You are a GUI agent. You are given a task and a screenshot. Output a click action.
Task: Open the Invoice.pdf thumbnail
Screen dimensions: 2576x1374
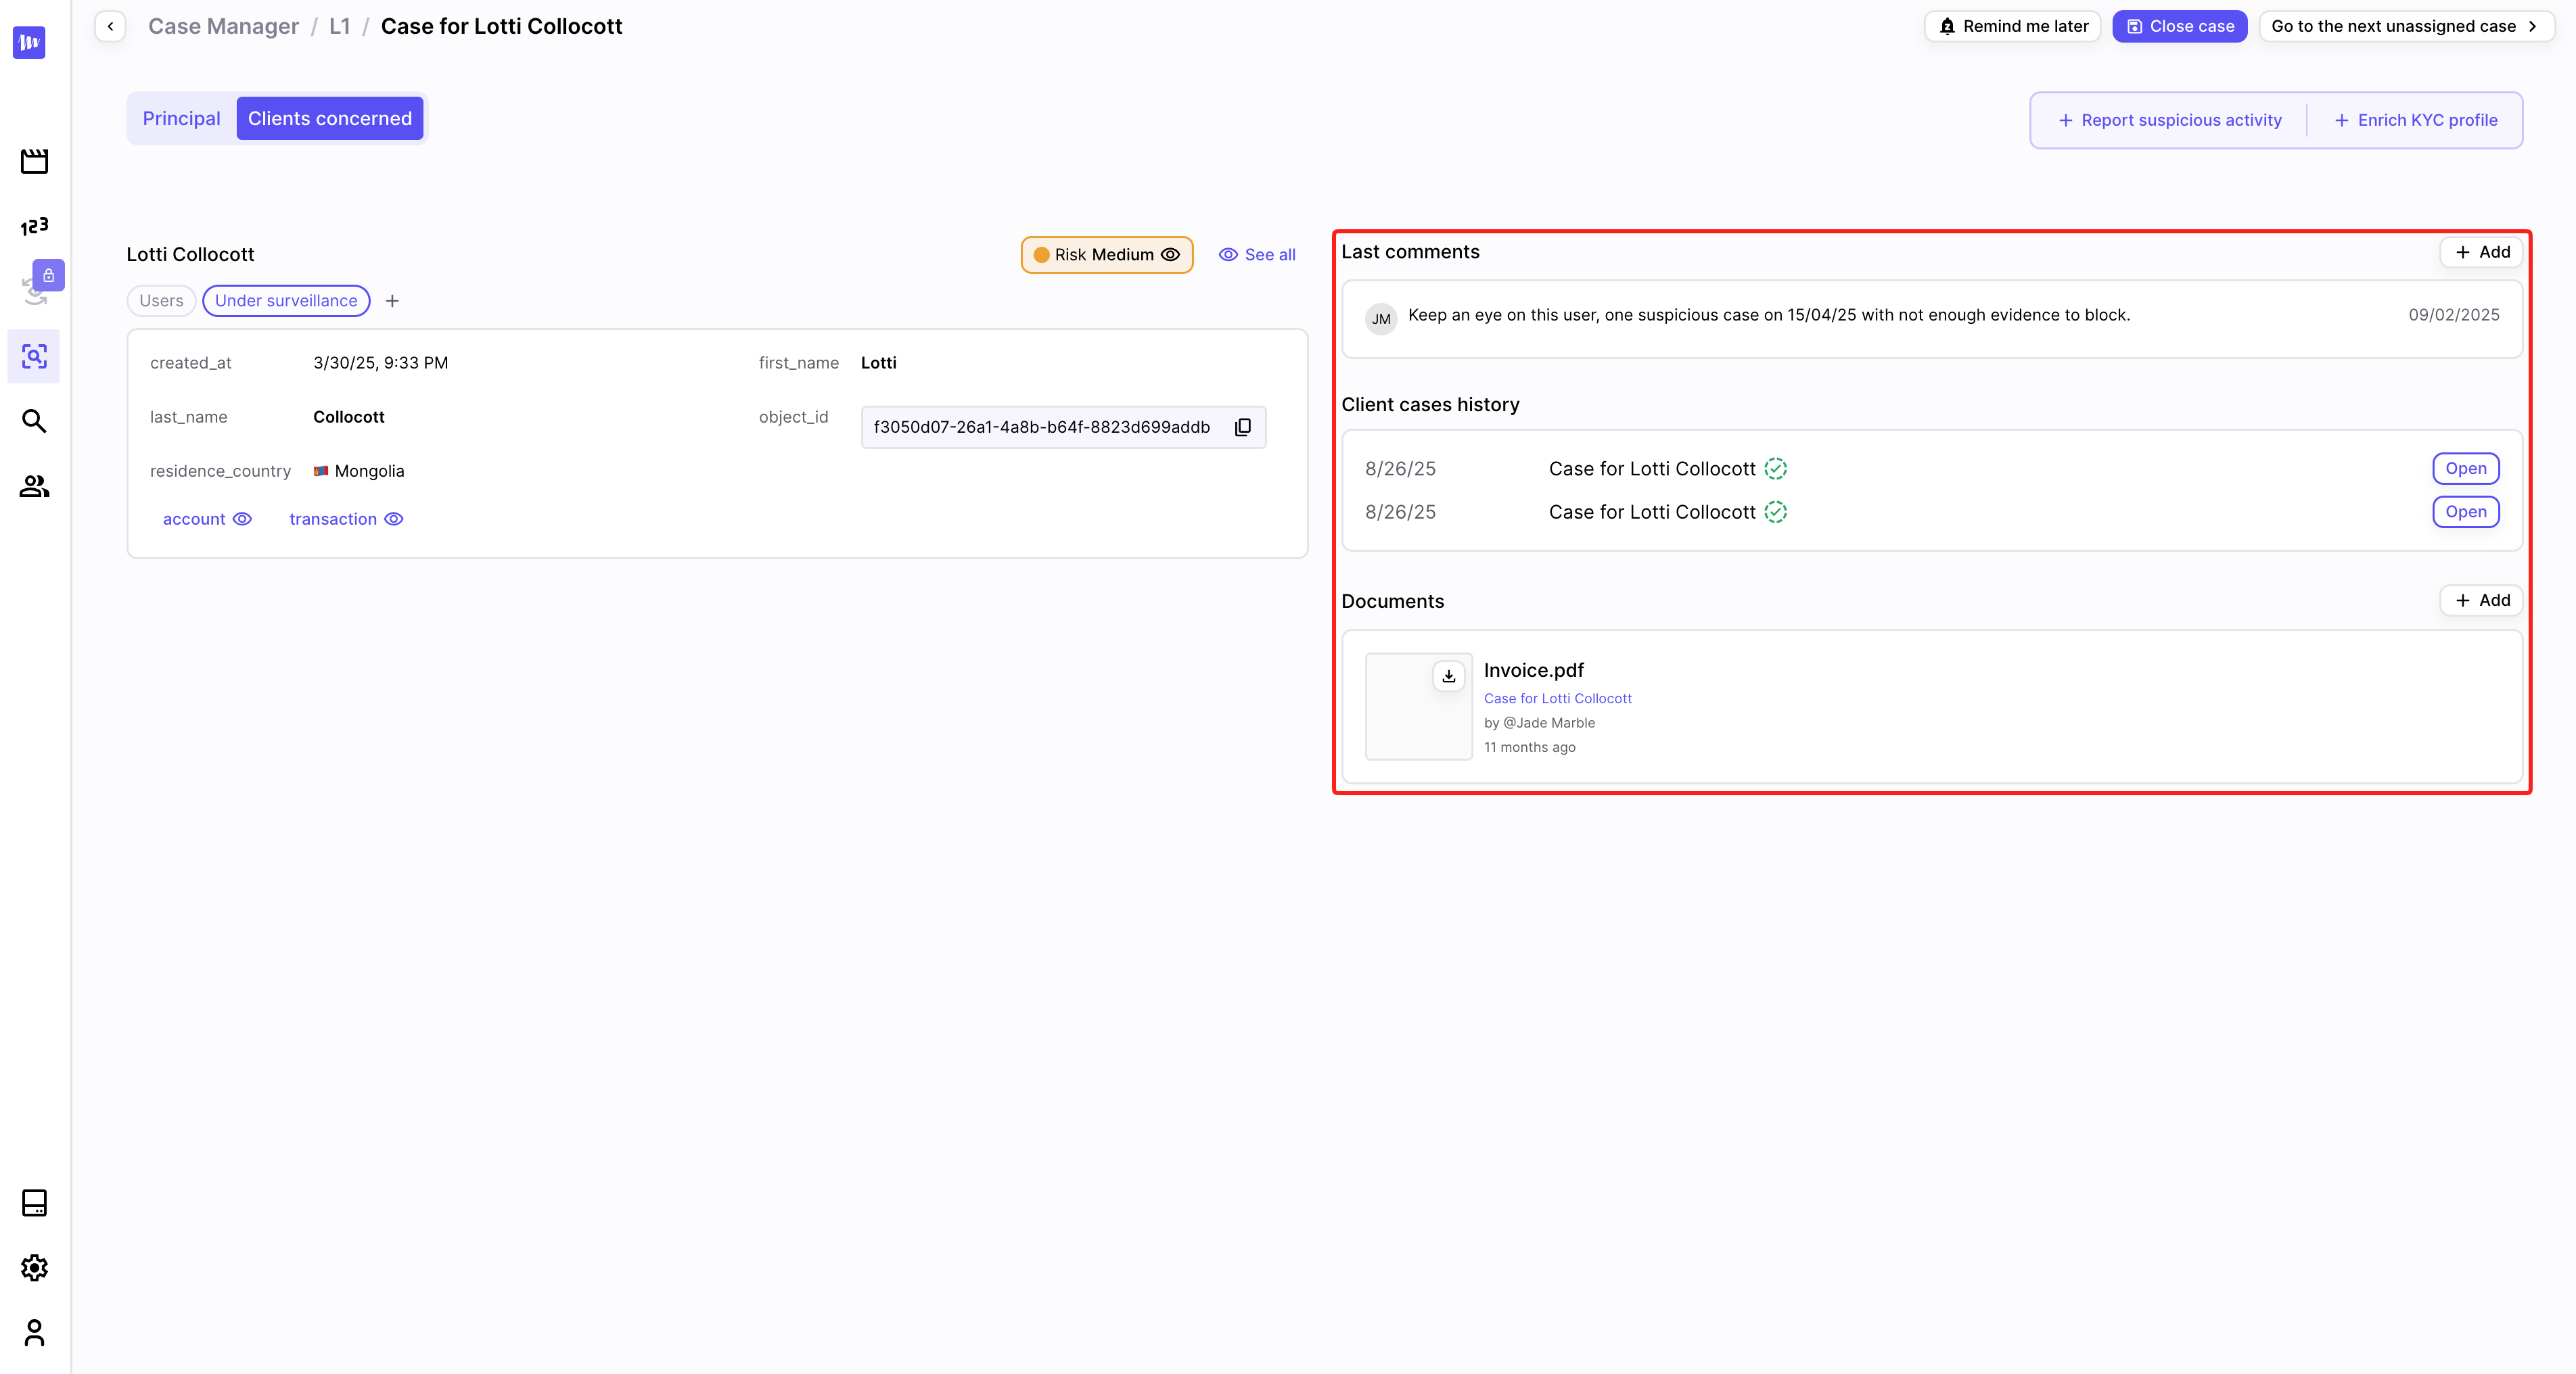pos(1418,707)
